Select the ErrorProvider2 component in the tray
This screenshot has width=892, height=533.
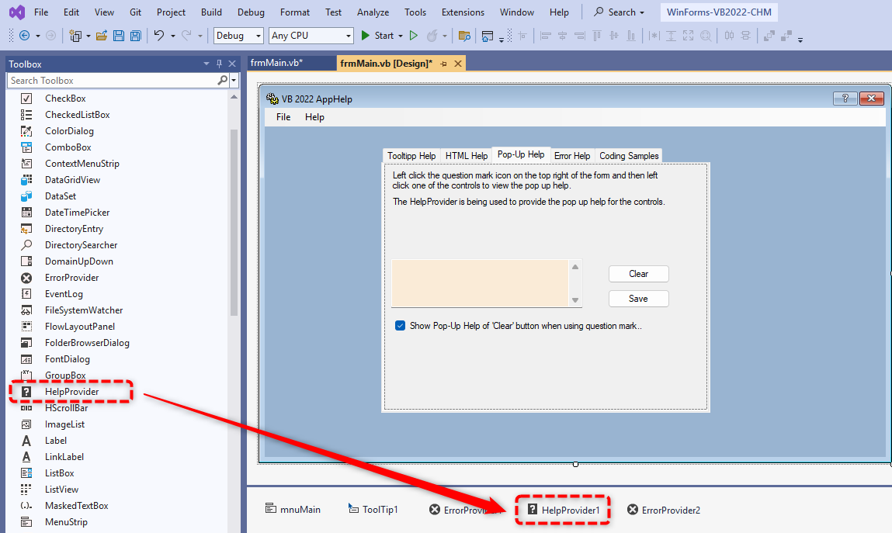pyautogui.click(x=664, y=510)
